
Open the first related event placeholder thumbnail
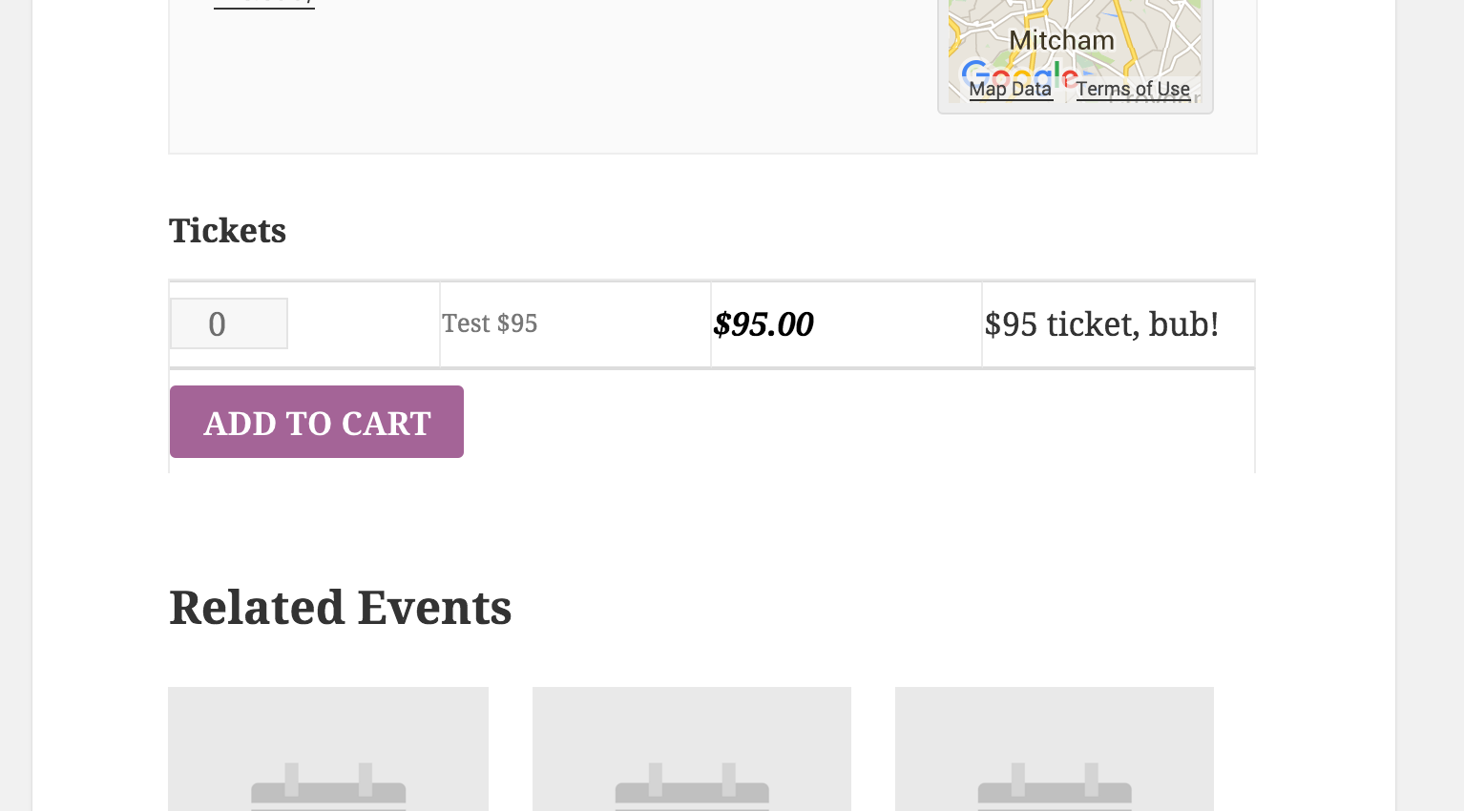328,749
